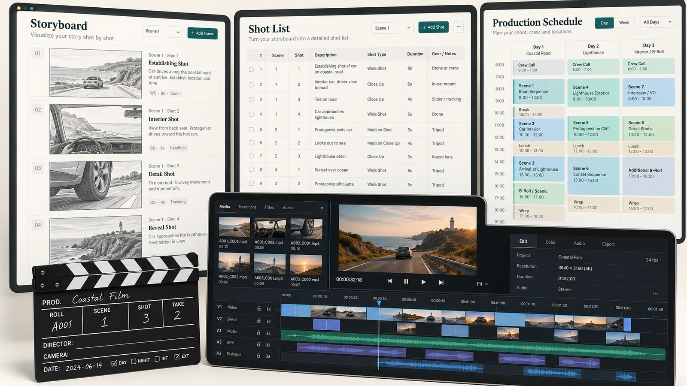687x386 pixels.
Task: Select the A001_C002.mp4 media thumbnail
Action: click(x=270, y=228)
